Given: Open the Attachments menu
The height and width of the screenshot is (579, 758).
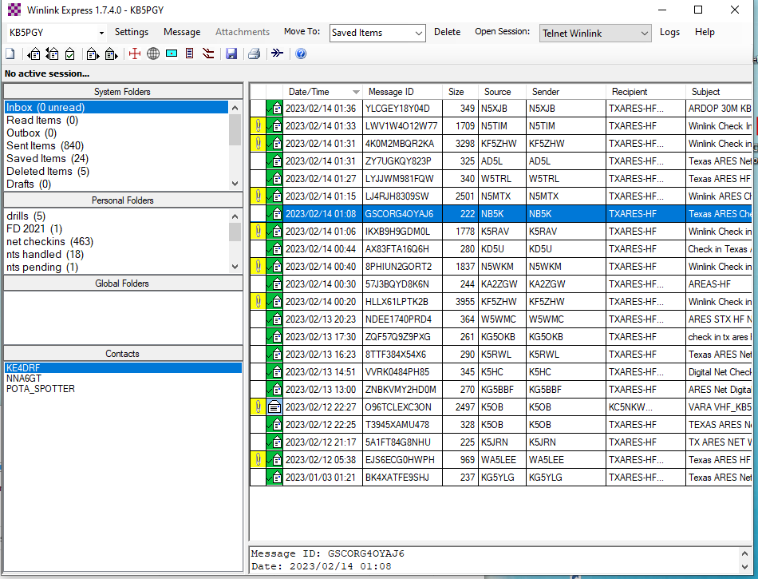Looking at the screenshot, I should click(243, 32).
